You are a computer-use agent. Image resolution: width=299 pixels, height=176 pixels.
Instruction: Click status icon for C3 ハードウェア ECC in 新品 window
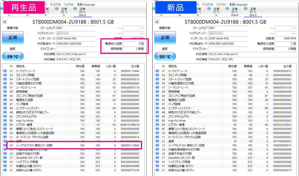157,145
